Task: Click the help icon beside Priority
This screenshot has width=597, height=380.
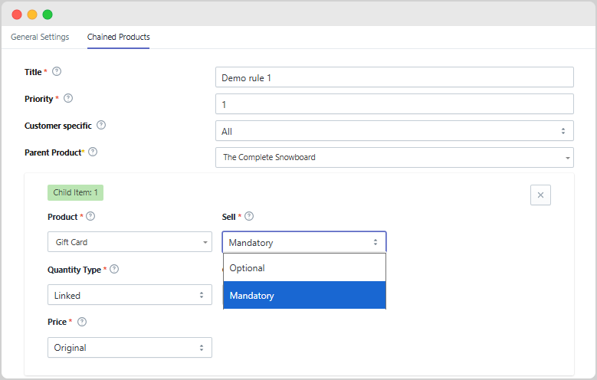Action: click(x=68, y=98)
